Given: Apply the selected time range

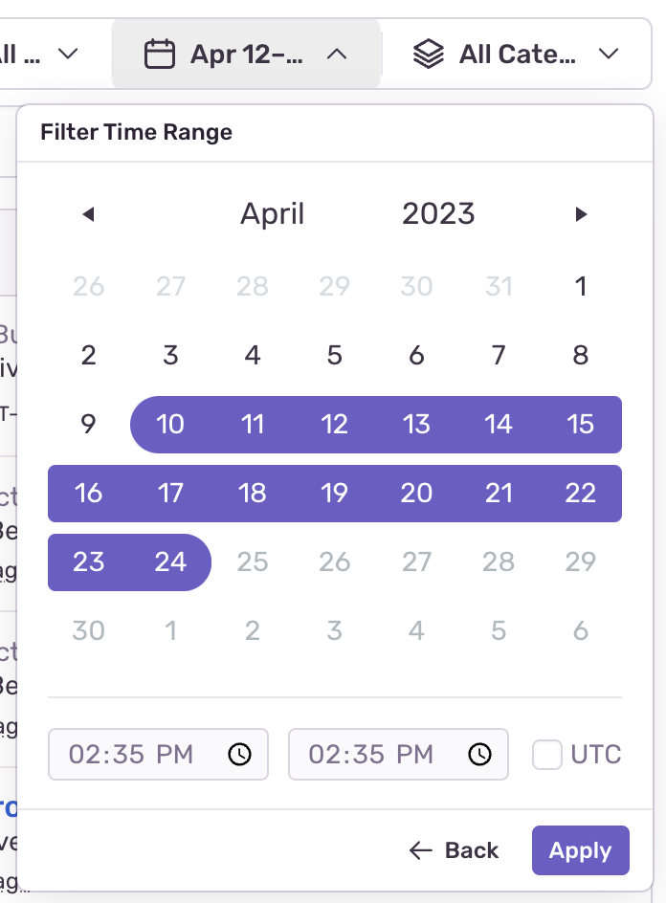Looking at the screenshot, I should coord(580,850).
